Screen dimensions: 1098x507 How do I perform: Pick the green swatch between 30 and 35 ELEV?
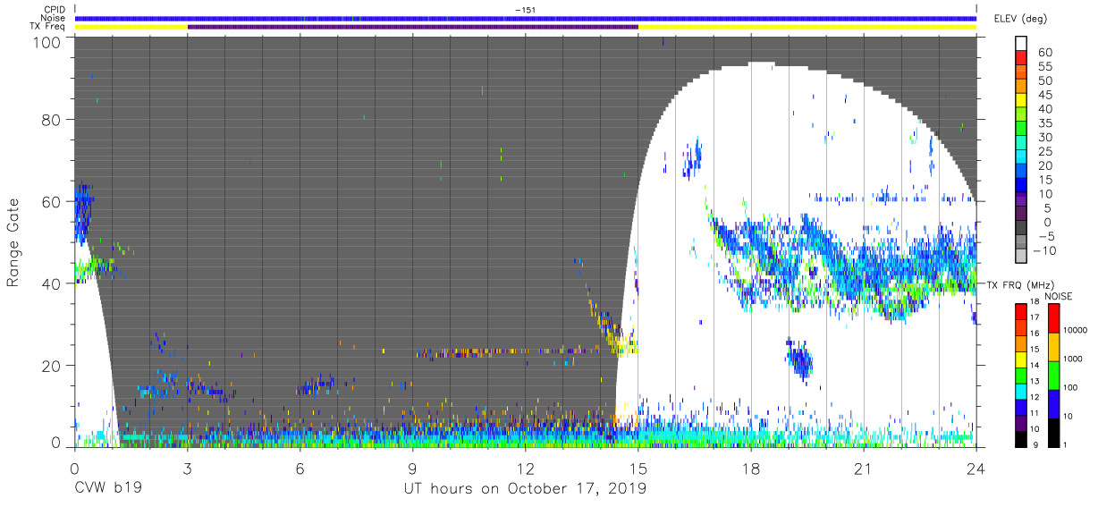tap(1022, 130)
